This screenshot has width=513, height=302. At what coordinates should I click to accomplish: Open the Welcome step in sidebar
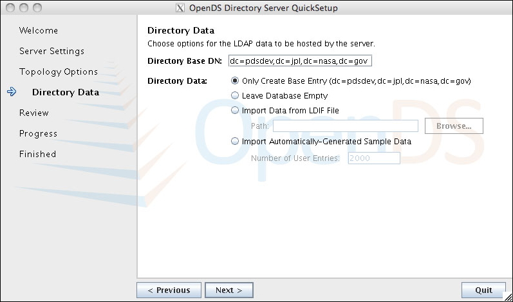tap(39, 30)
